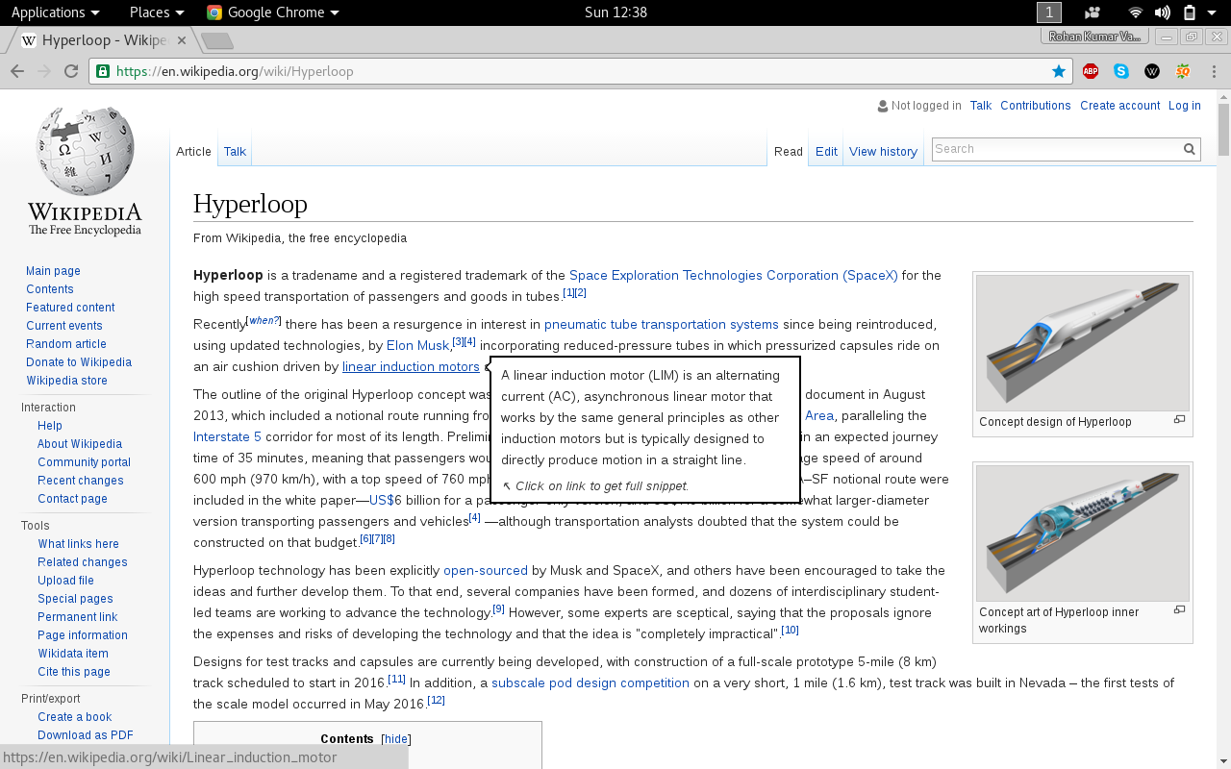Bookmark this page using the star icon
The width and height of the screenshot is (1231, 769).
coord(1058,70)
